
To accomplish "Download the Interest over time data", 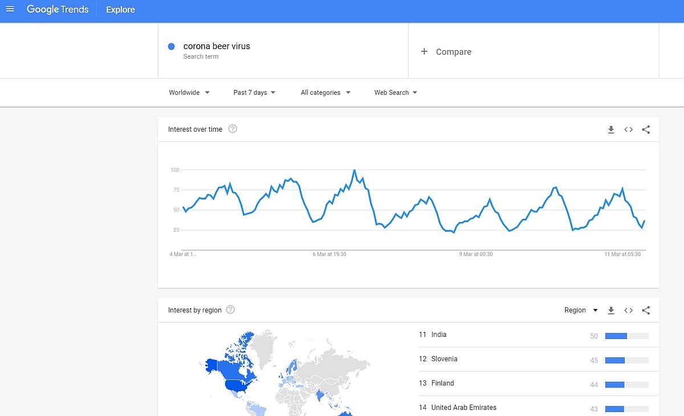I will coord(611,130).
